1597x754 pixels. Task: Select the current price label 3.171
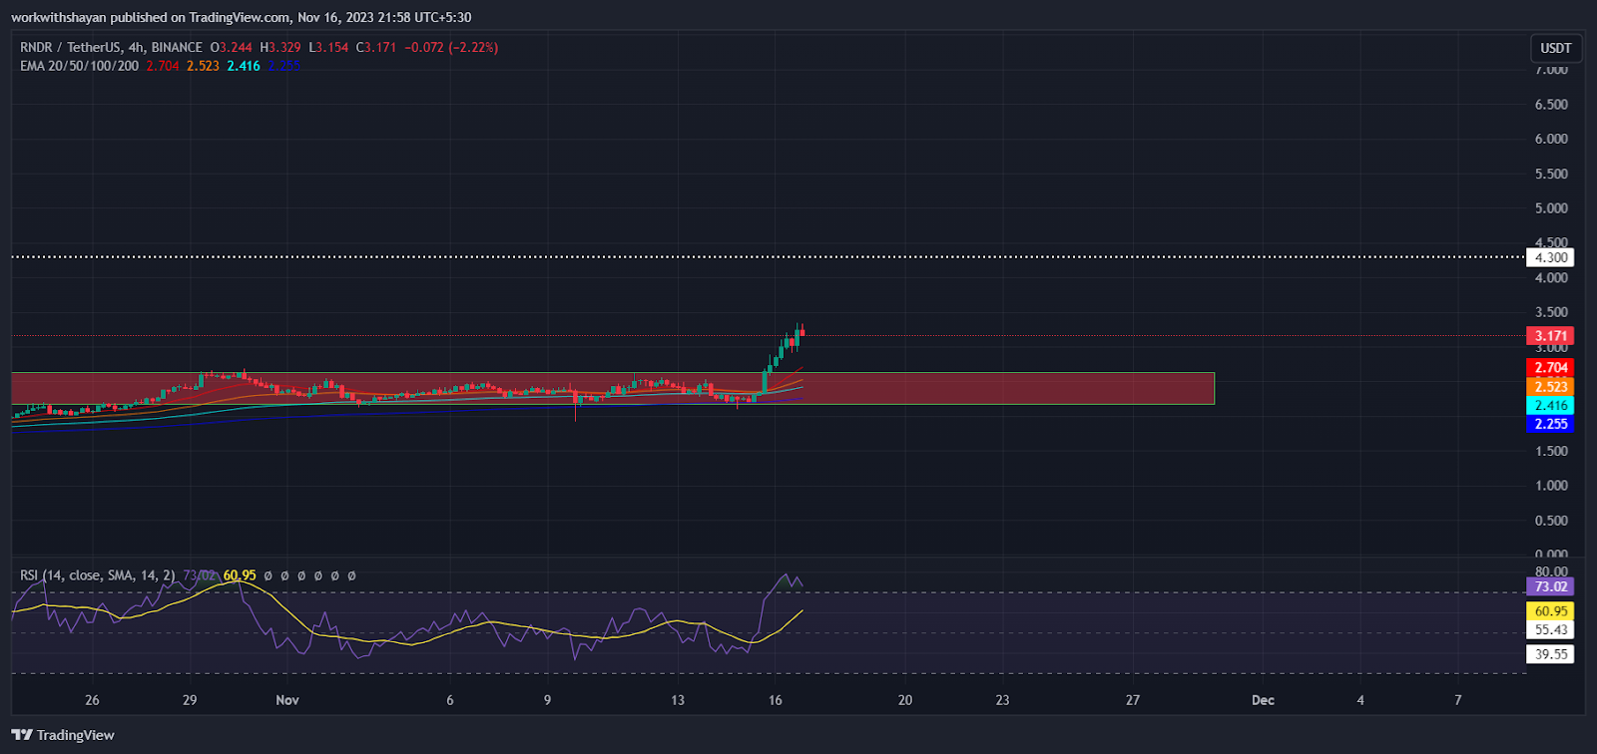1550,336
